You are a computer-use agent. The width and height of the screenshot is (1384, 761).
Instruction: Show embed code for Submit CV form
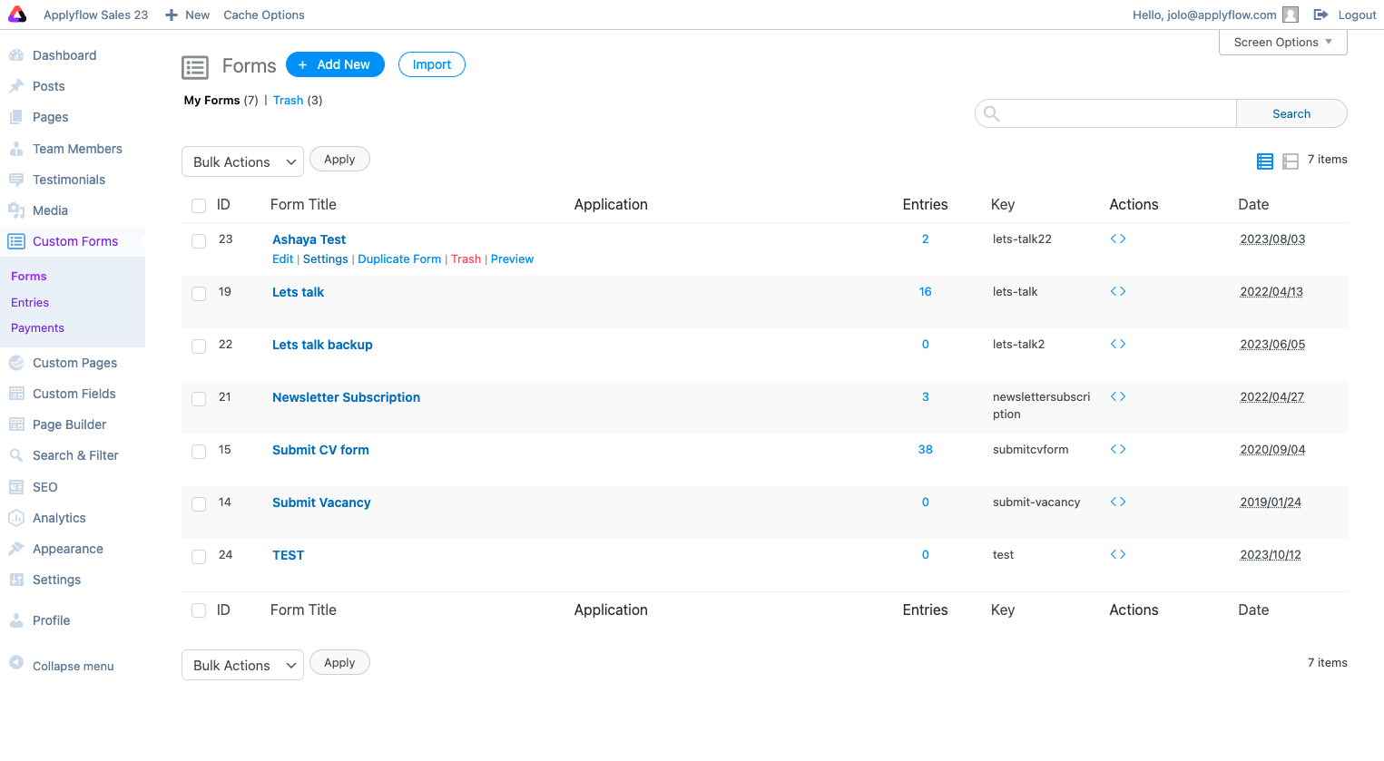pos(1118,449)
